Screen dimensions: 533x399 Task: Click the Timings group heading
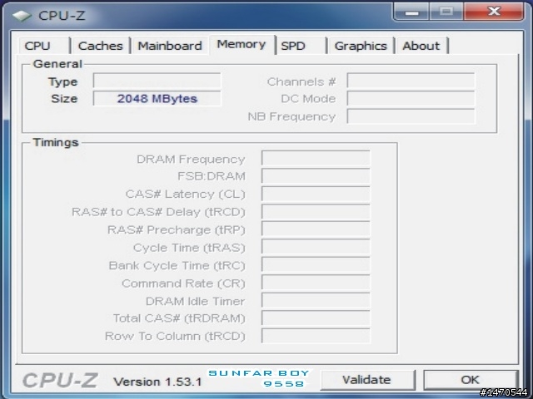(x=56, y=142)
